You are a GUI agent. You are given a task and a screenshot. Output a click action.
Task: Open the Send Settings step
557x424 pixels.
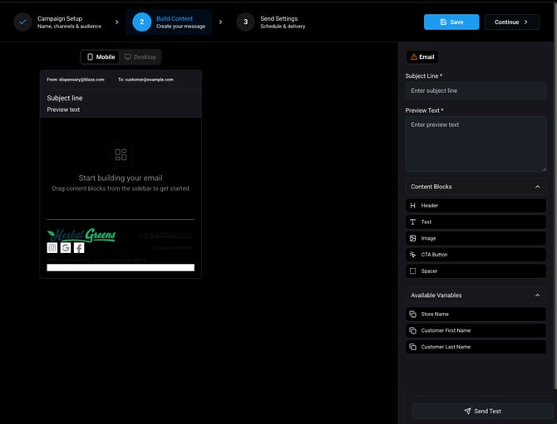(x=271, y=22)
